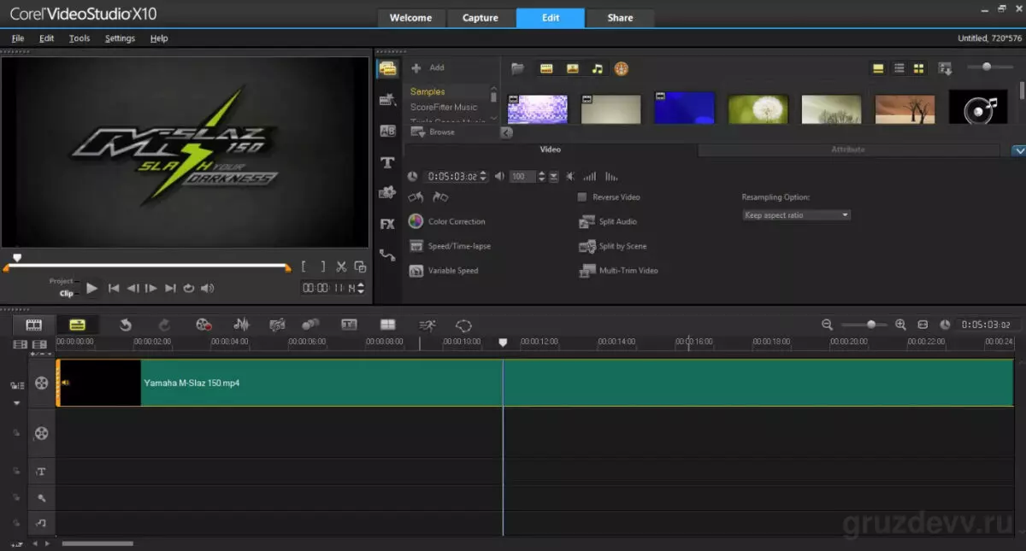The width and height of the screenshot is (1026, 551).
Task: Click the Color Correction icon
Action: pos(416,221)
